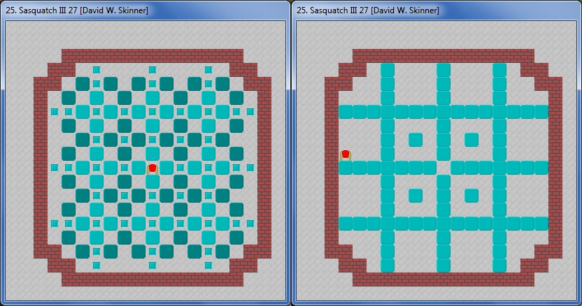Click bottom box of middle column, right window
This screenshot has height=306, width=582.
[x=443, y=265]
